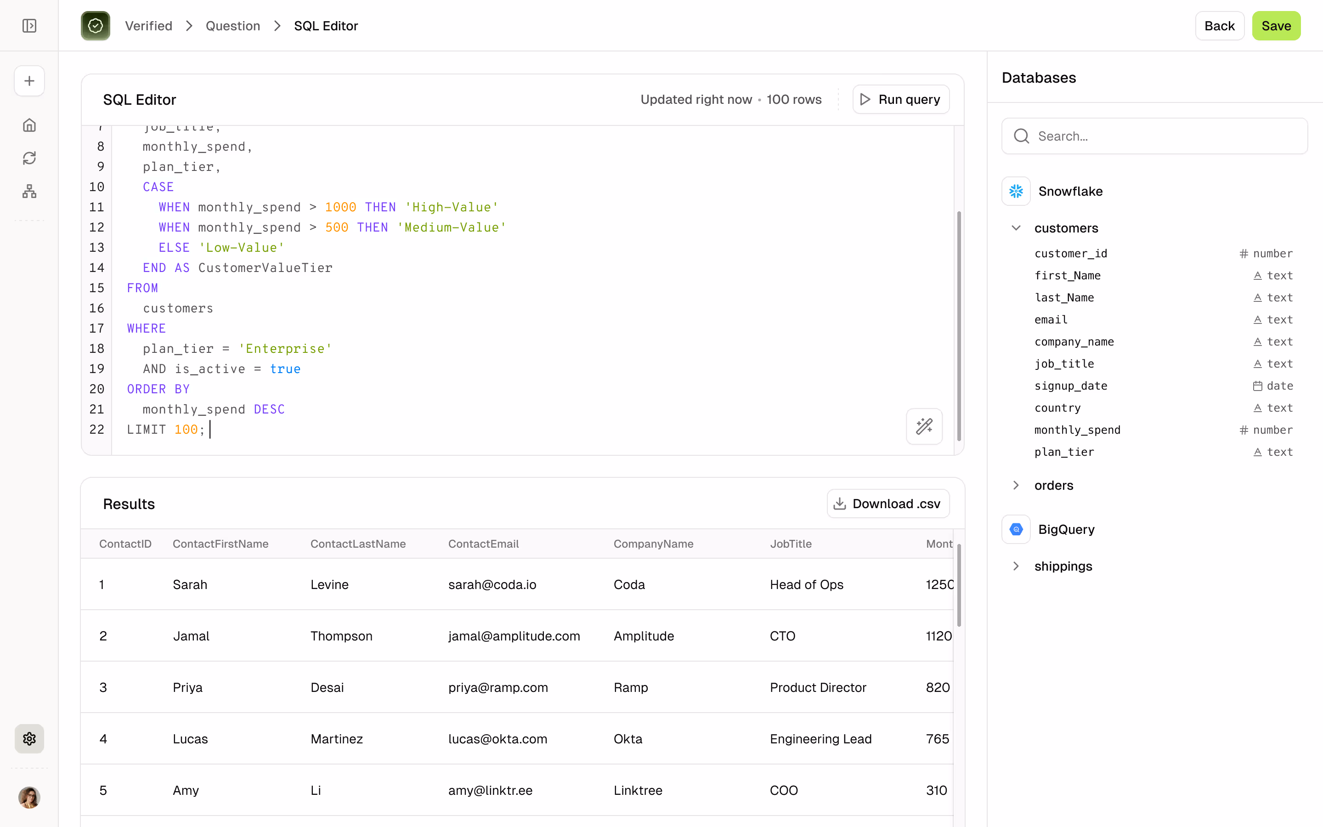The width and height of the screenshot is (1323, 827).
Task: Select job_title column in schema
Action: (x=1064, y=364)
